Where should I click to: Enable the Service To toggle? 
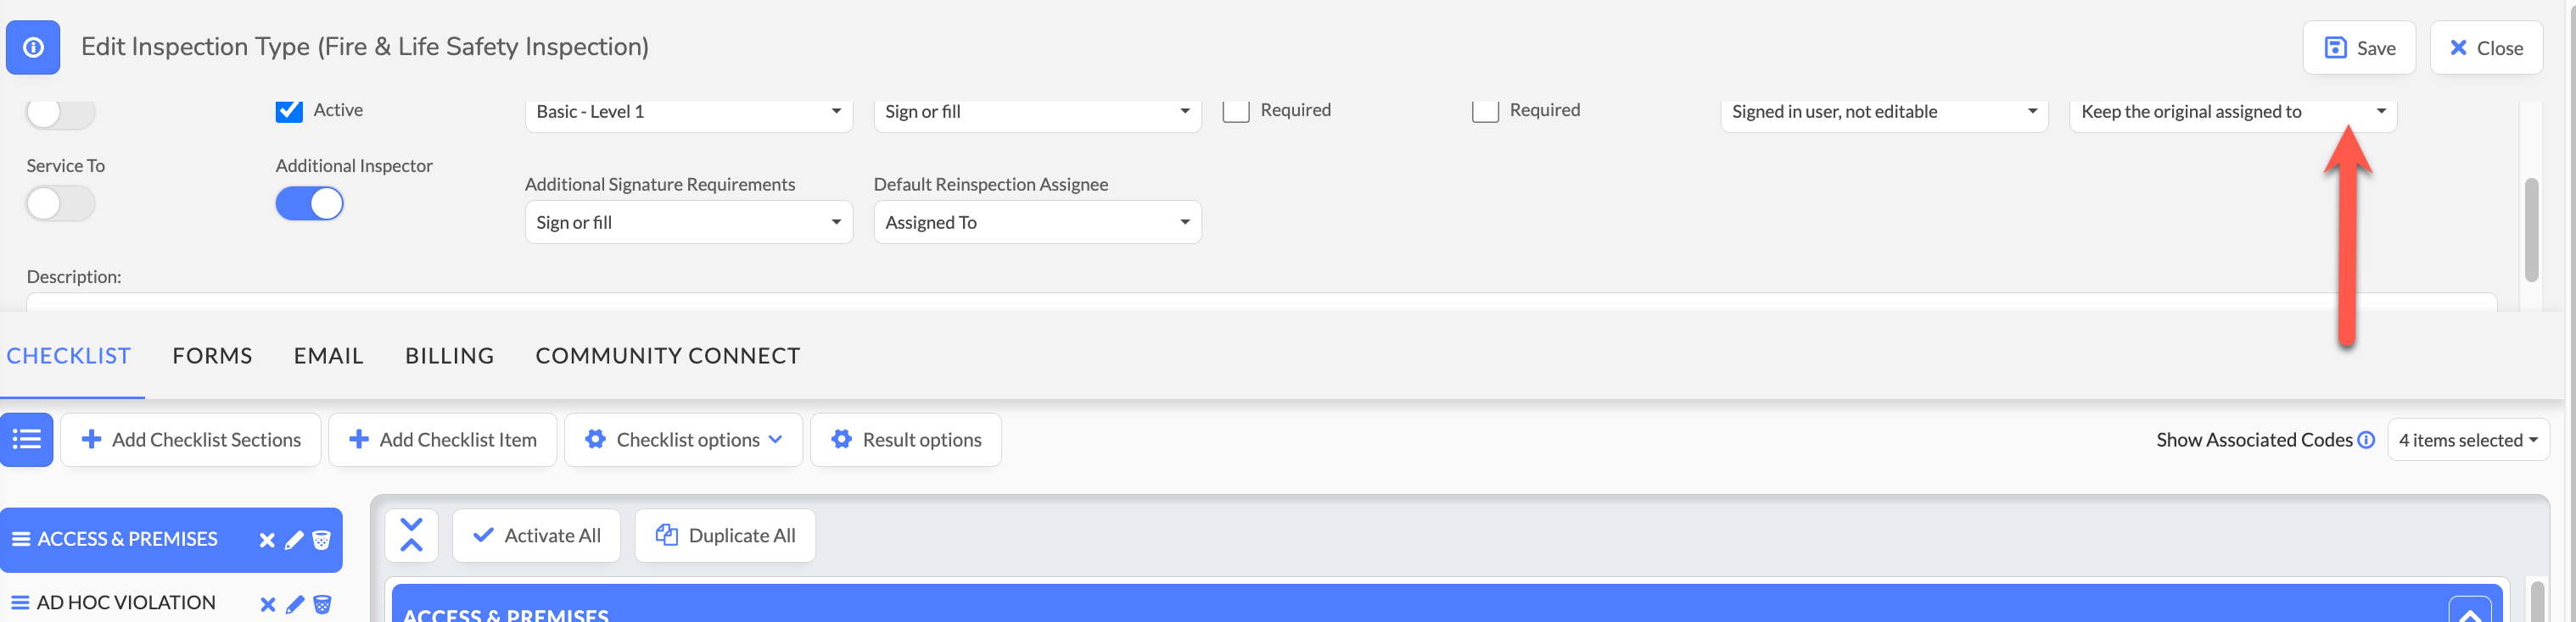(60, 203)
